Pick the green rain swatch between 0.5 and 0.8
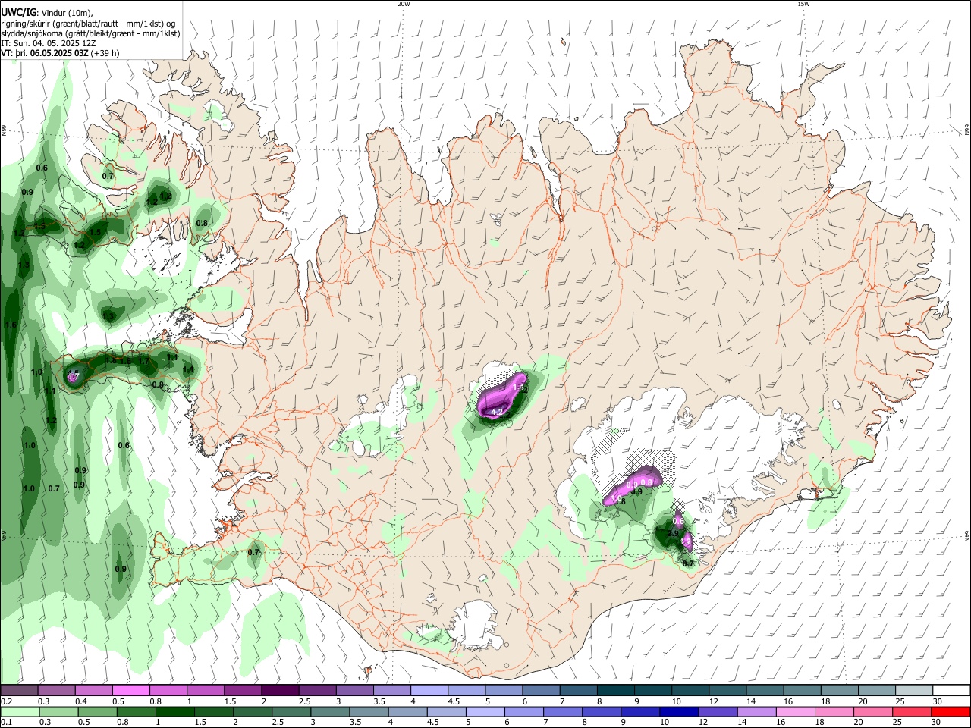This screenshot has width=971, height=728. pyautogui.click(x=99, y=711)
